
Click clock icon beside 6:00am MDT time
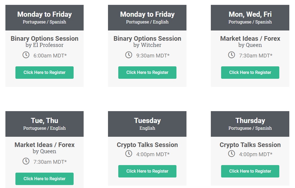click(26, 55)
